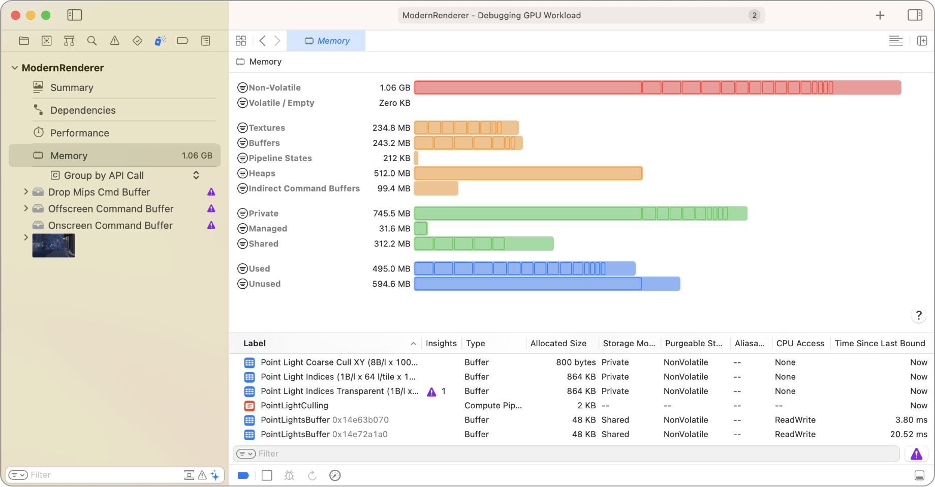Show the Issue navigator warning icon

115,41
